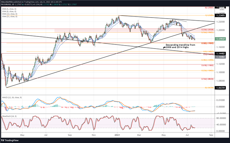The width and height of the screenshot is (230, 143).
Task: Click the black 1.14482 price label
Action: click(220, 54)
